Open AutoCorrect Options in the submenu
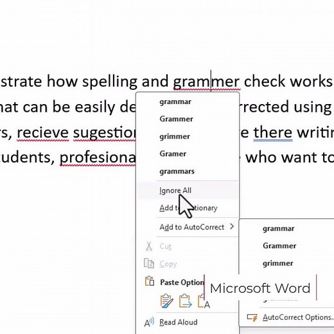Viewport: 334px width, 334px height. pyautogui.click(x=298, y=317)
